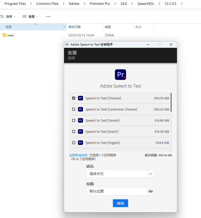
Task: Click Speech to Text (Cantonese Chinese) label
Action: coord(111,109)
